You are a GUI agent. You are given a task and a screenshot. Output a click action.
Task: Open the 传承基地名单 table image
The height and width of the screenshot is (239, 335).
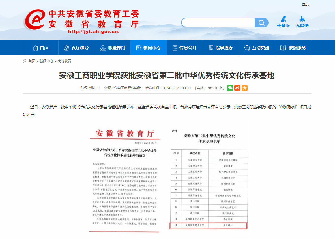point(209,179)
